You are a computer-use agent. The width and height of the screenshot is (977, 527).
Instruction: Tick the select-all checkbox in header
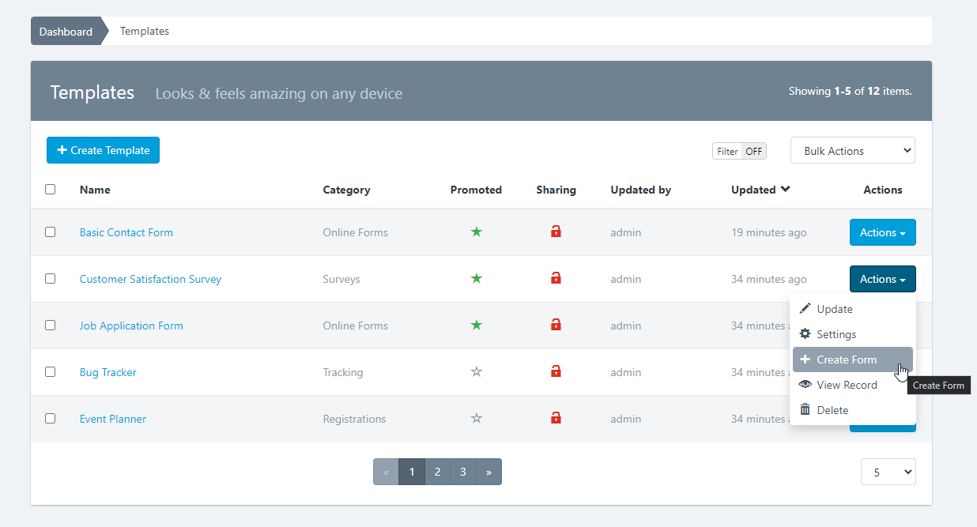pyautogui.click(x=51, y=190)
